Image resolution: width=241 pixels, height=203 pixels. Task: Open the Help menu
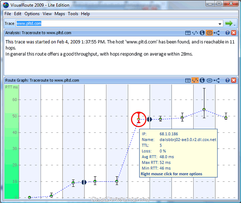(85, 14)
